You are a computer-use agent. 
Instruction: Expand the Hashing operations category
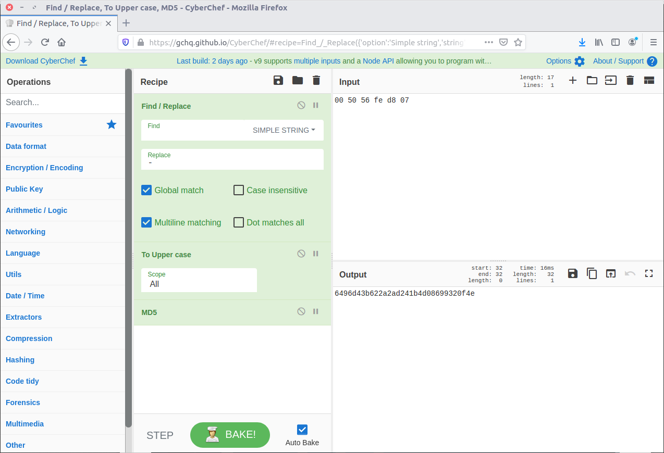point(20,360)
